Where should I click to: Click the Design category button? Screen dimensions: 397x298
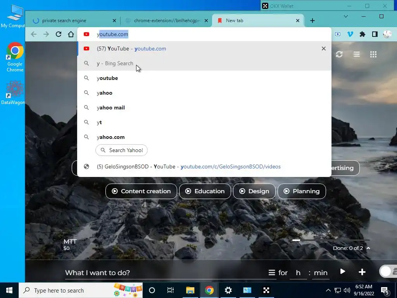tap(254, 191)
